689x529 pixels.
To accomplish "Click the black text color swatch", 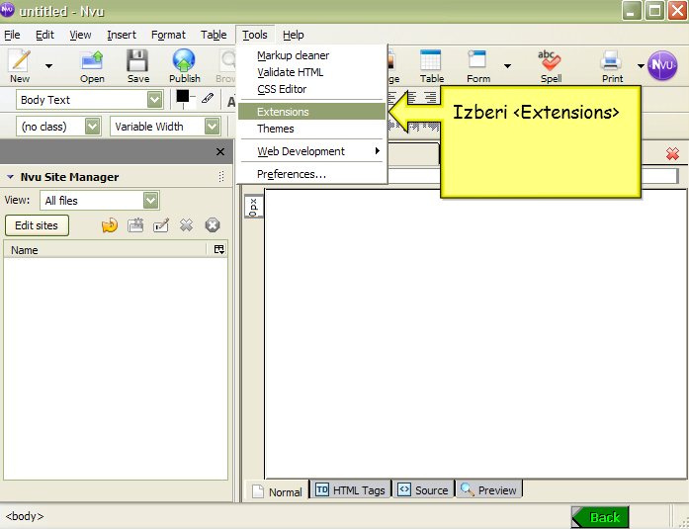I will coord(182,97).
